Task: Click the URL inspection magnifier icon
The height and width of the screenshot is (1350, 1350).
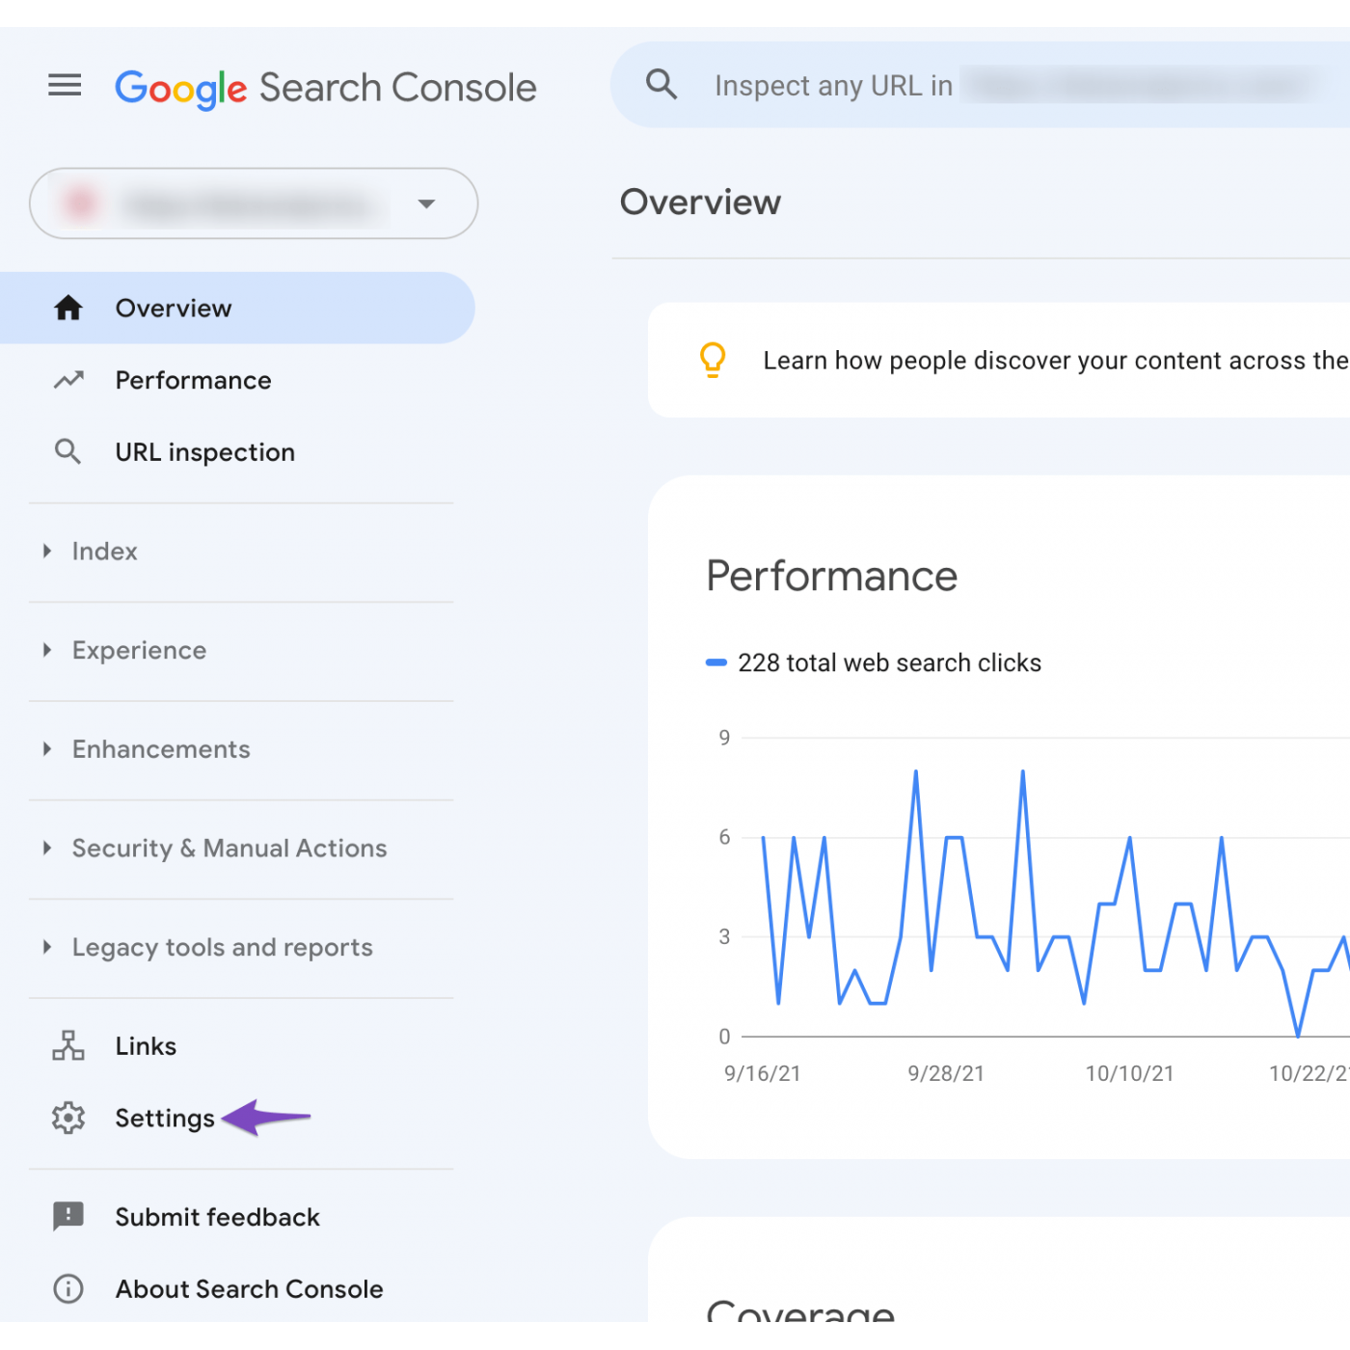Action: click(67, 451)
